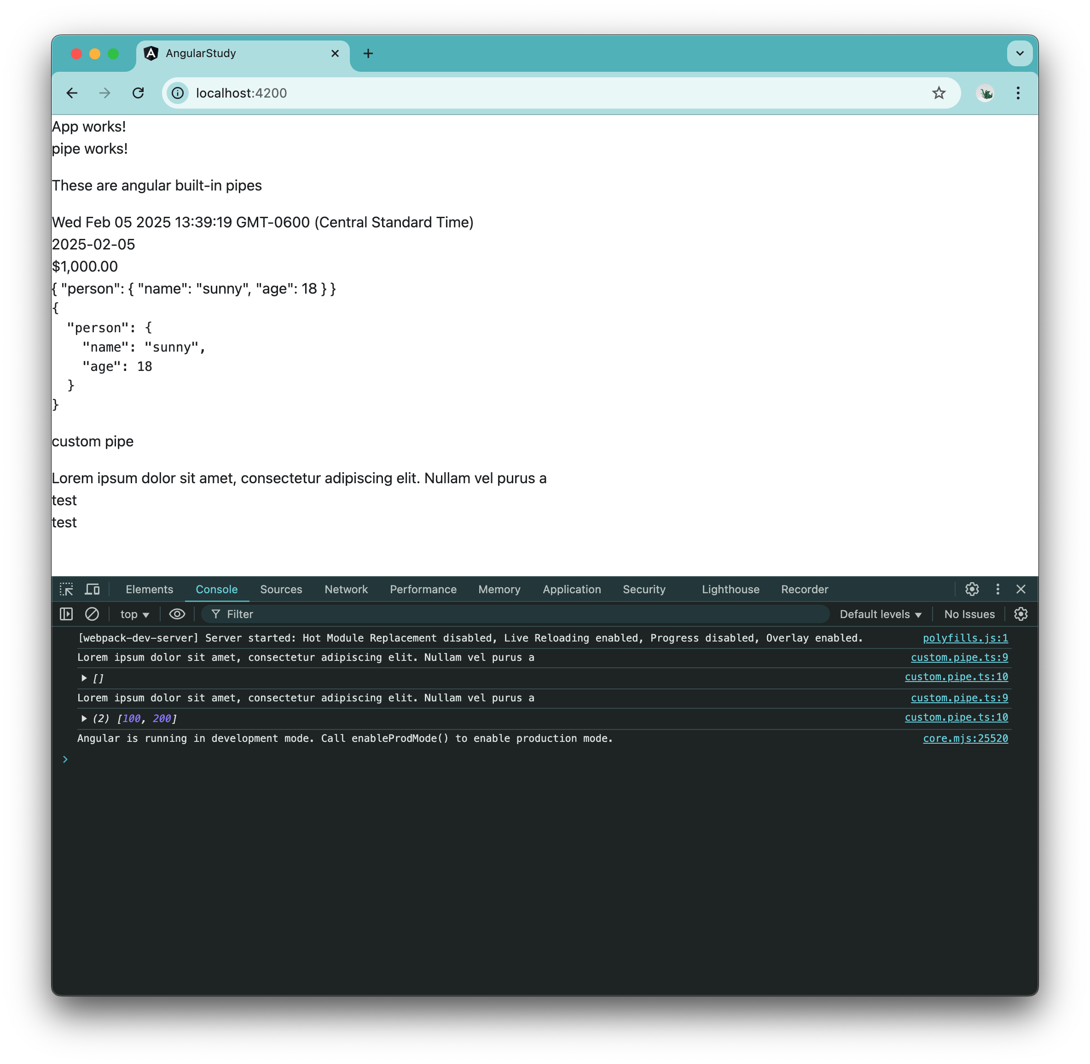
Task: Click the DevTools more options icon
Action: pyautogui.click(x=997, y=589)
